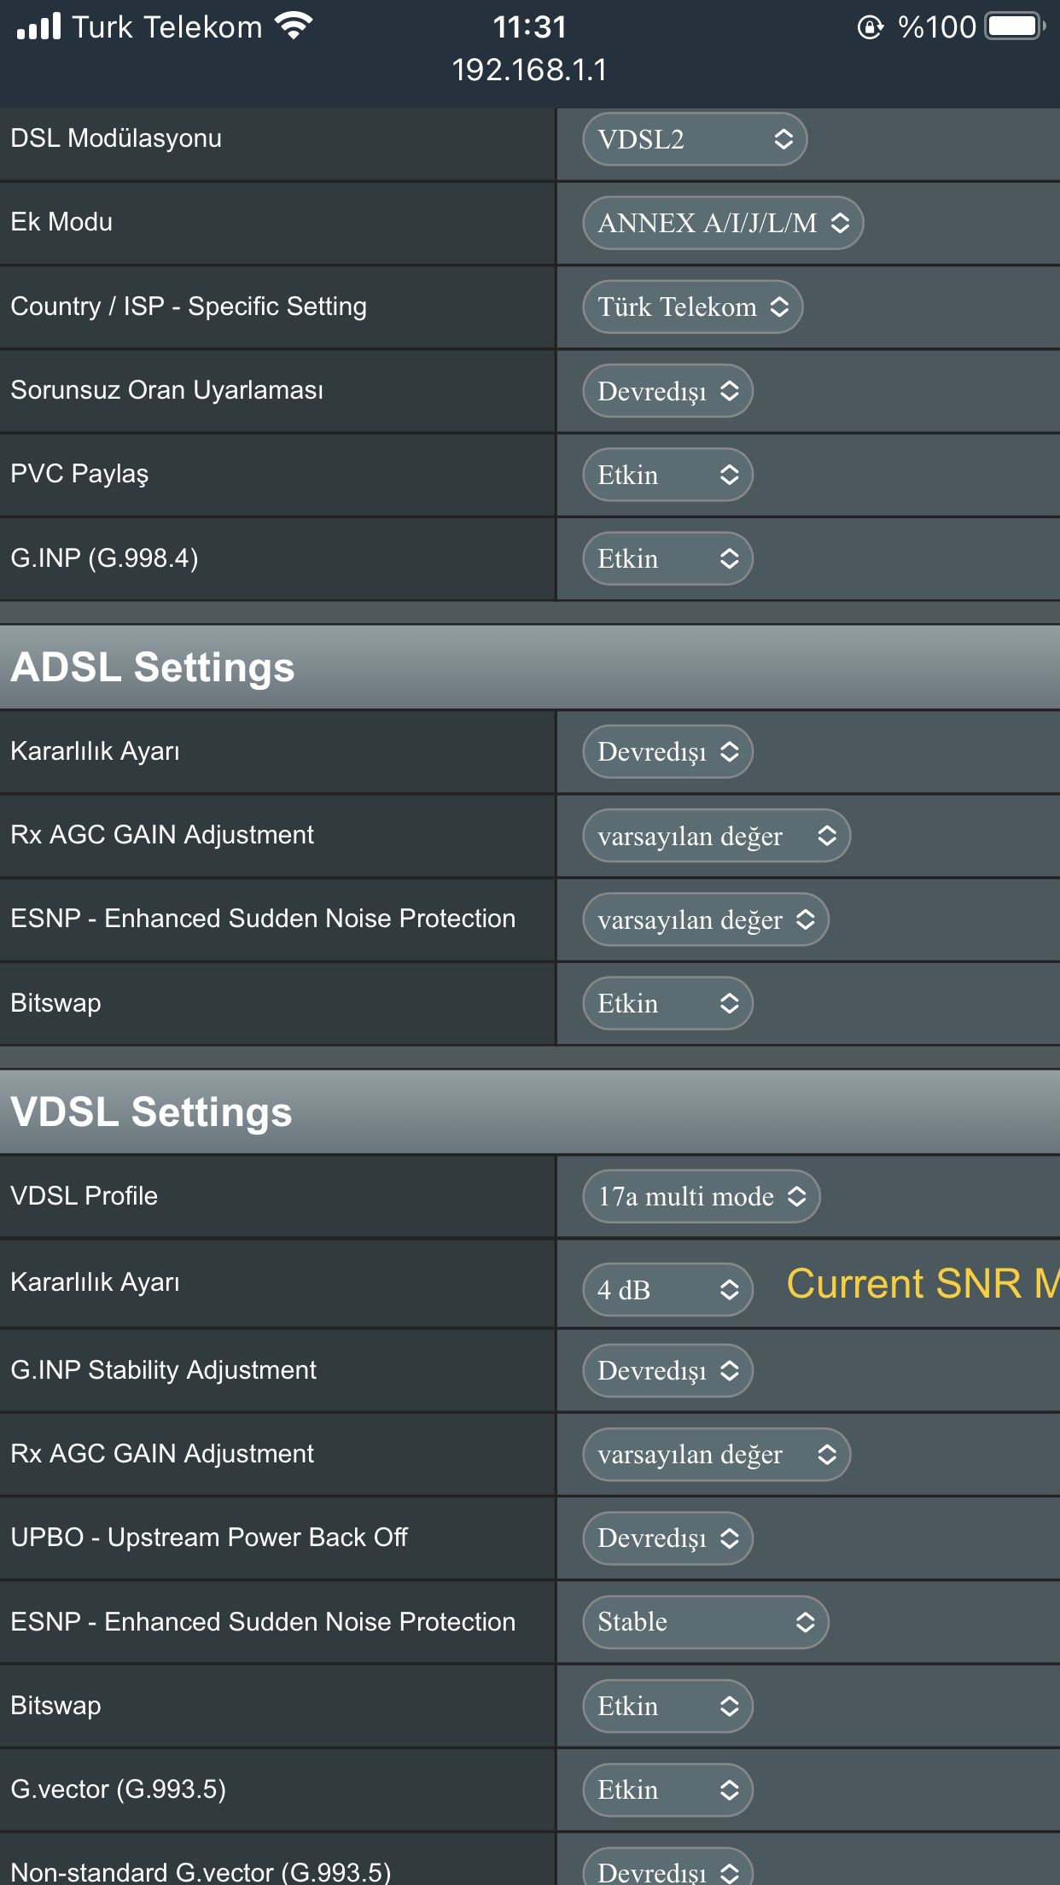Open the VDSL Kararlılık Ayarı 4 dB selector
1060x1885 pixels.
pyautogui.click(x=667, y=1289)
